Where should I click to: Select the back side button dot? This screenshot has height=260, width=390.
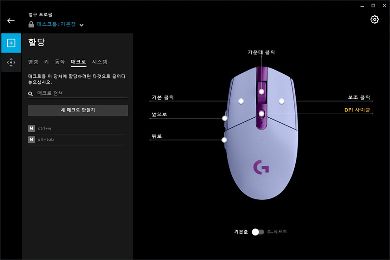(224, 140)
